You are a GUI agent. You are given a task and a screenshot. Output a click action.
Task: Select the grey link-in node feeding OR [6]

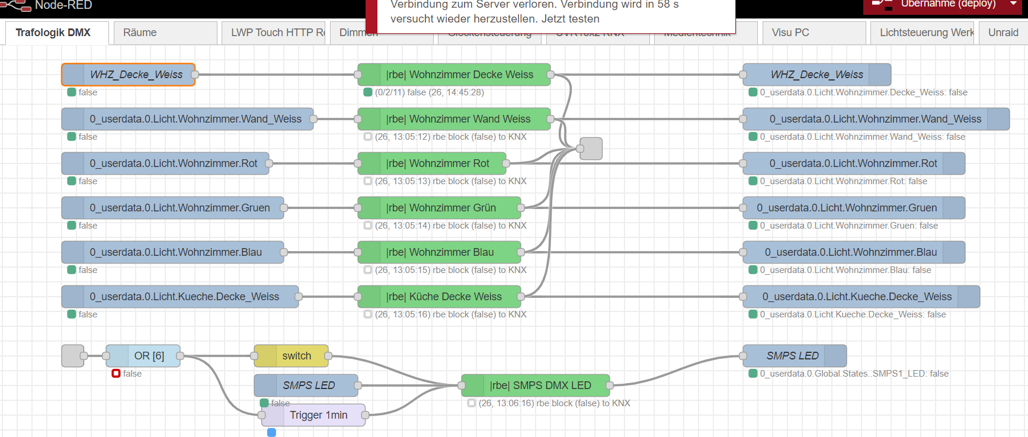[x=73, y=356]
